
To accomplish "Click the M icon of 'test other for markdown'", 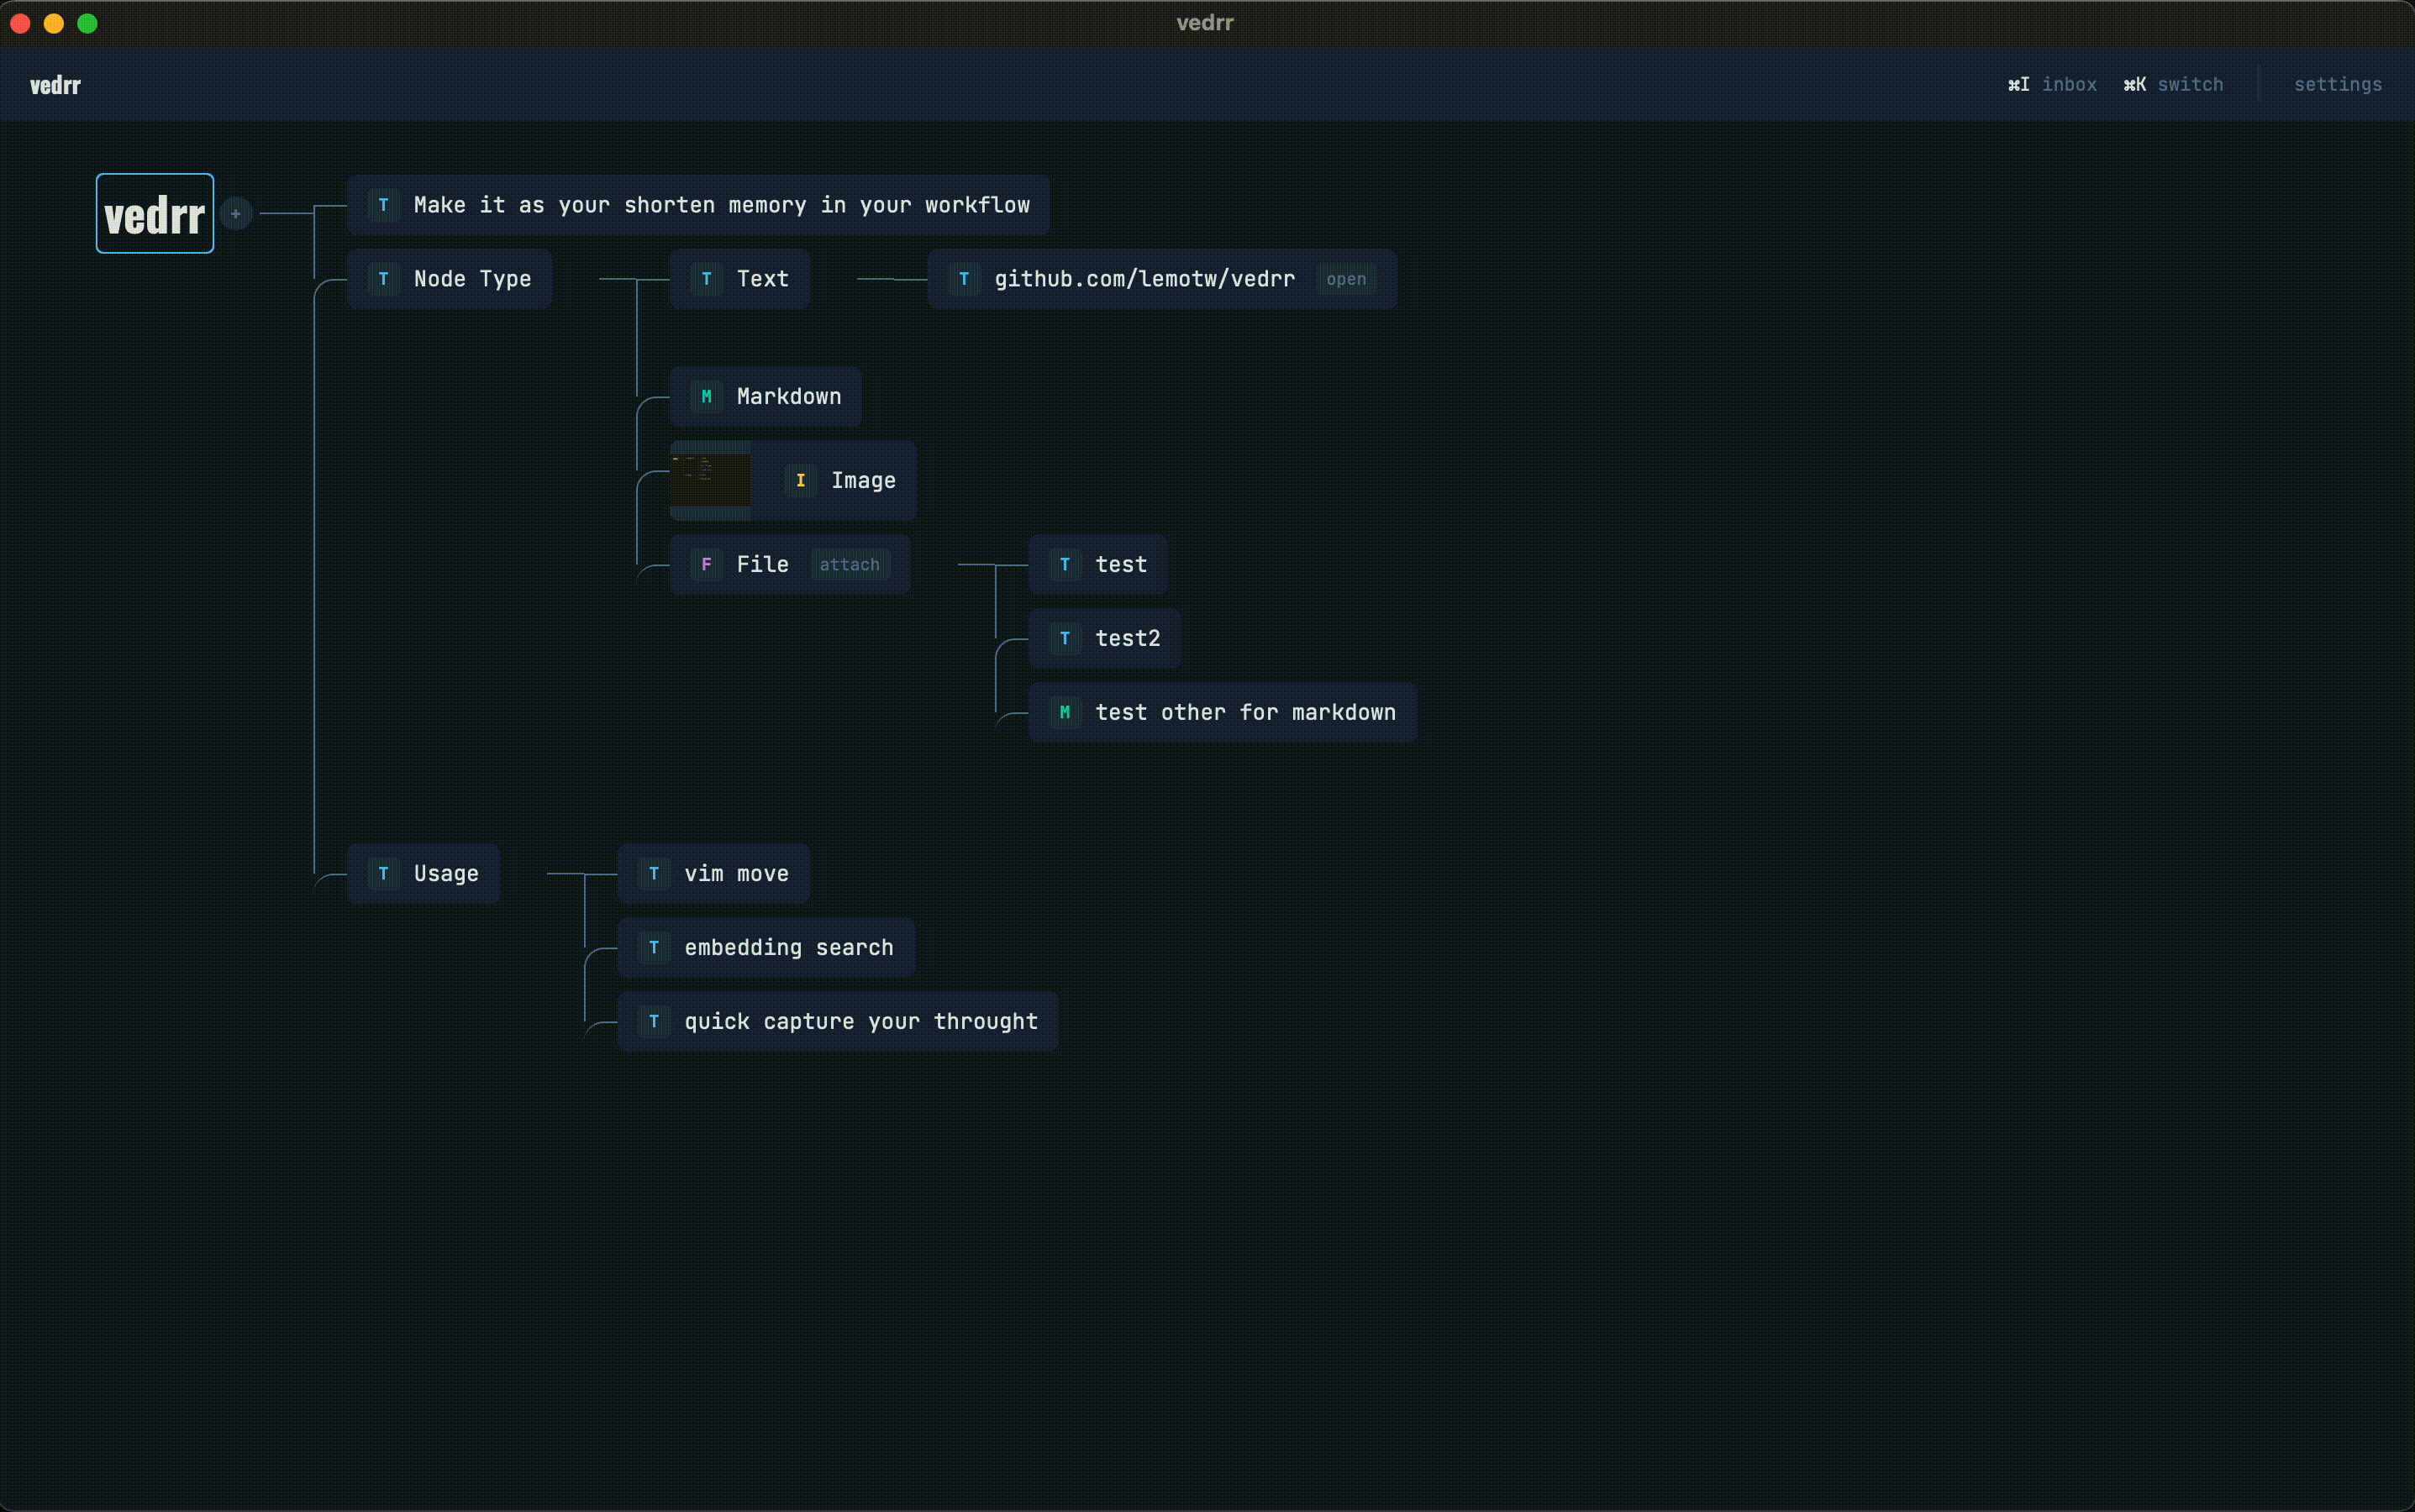I will click(x=1065, y=713).
